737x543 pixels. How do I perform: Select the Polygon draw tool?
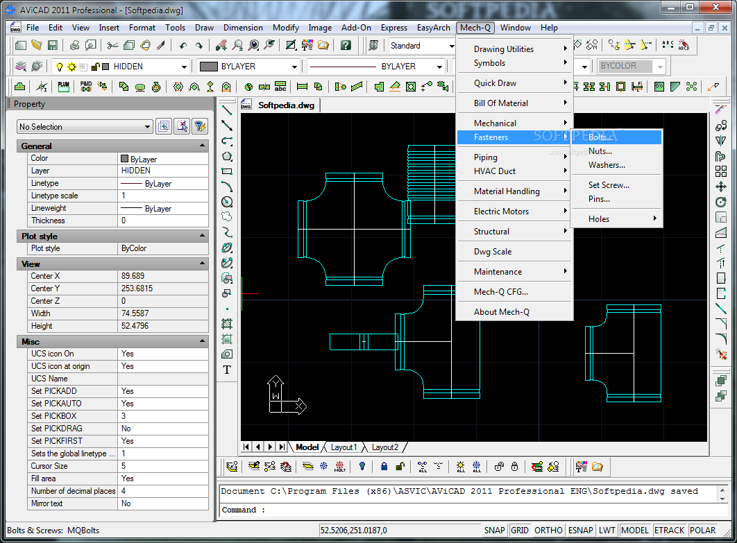point(227,157)
